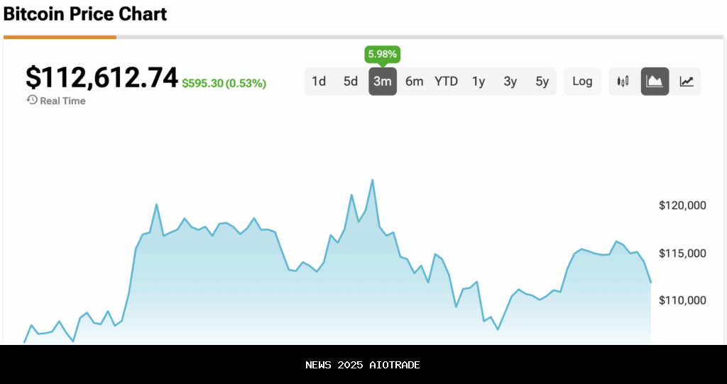The height and width of the screenshot is (384, 727).
Task: Select the 6m time range
Action: point(415,82)
